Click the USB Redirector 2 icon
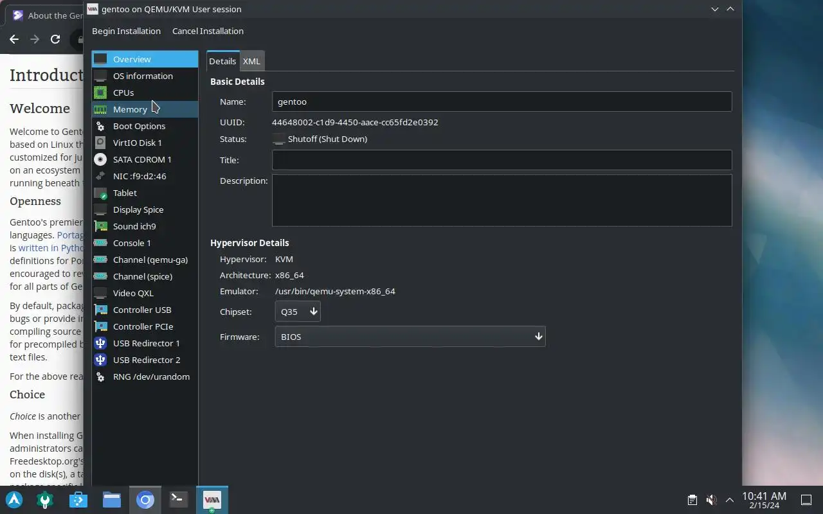 click(100, 360)
